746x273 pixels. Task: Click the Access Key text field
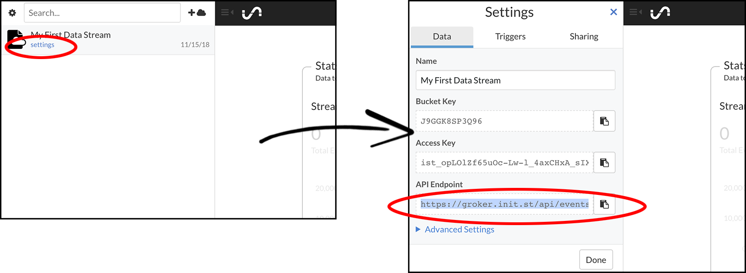point(504,163)
